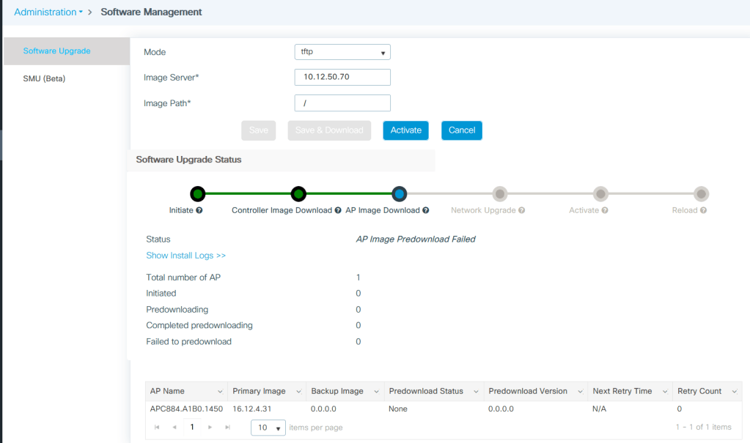Open the Mode tftp dropdown
This screenshot has width=750, height=443.
point(342,52)
